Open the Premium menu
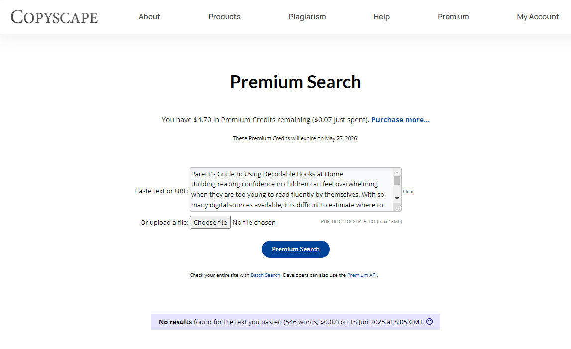Viewport: 571px width, 349px height. [x=454, y=17]
